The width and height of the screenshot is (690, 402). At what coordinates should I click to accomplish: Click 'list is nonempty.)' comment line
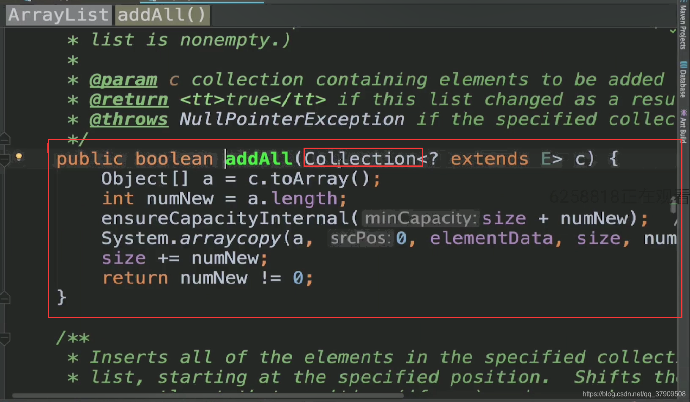(191, 40)
